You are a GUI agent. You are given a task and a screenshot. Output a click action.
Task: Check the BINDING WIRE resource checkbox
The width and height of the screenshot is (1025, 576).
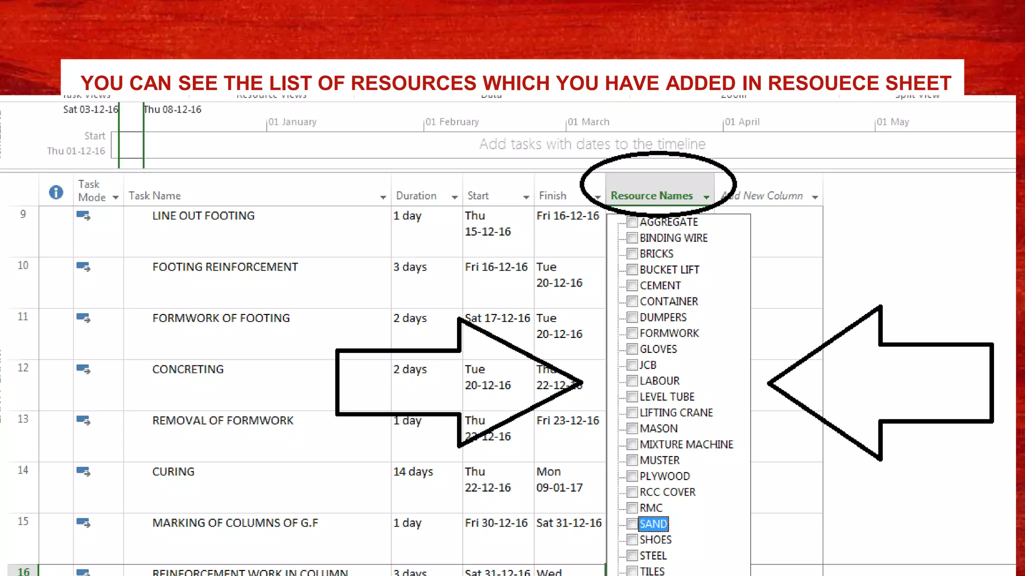[632, 238]
